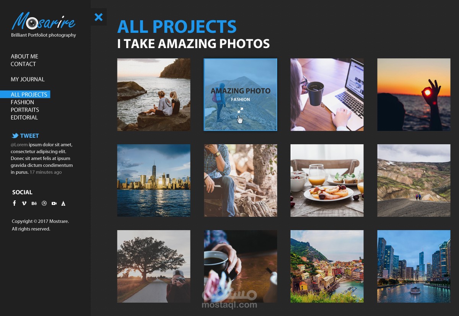This screenshot has width=459, height=316.
Task: Click the 'AMAZING PHOTO' overlay title
Action: [x=241, y=91]
